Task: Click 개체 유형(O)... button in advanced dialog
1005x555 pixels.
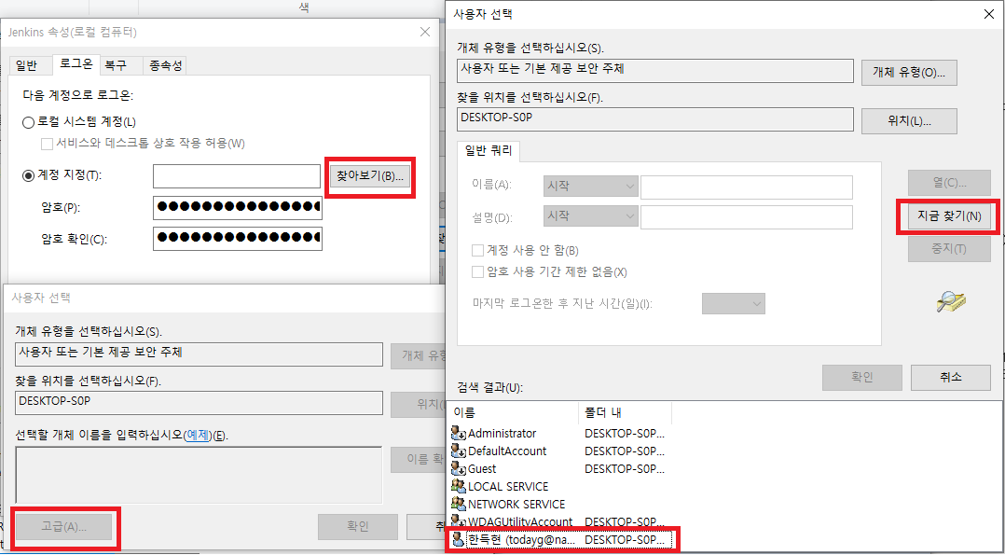Action: [x=909, y=73]
